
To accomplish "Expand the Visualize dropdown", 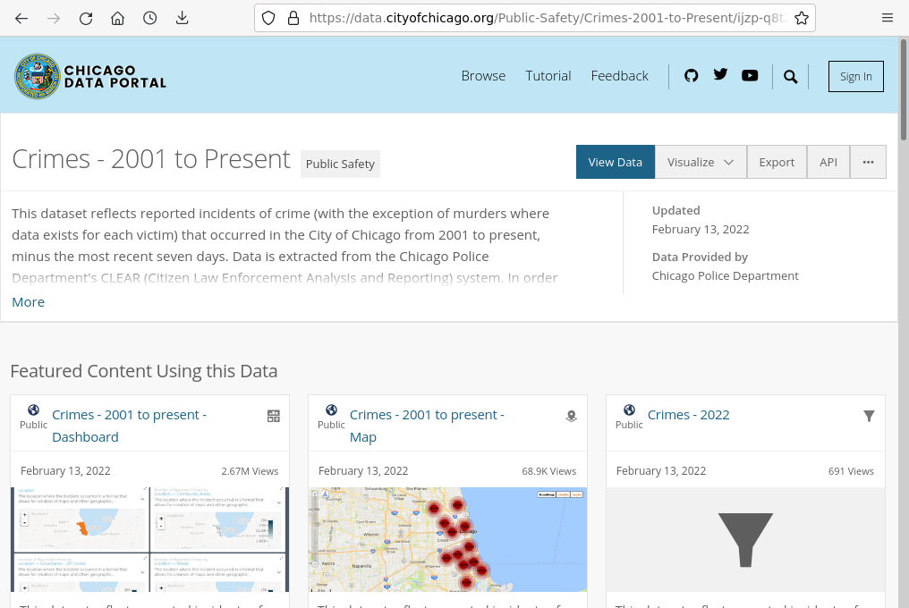I will tap(701, 162).
